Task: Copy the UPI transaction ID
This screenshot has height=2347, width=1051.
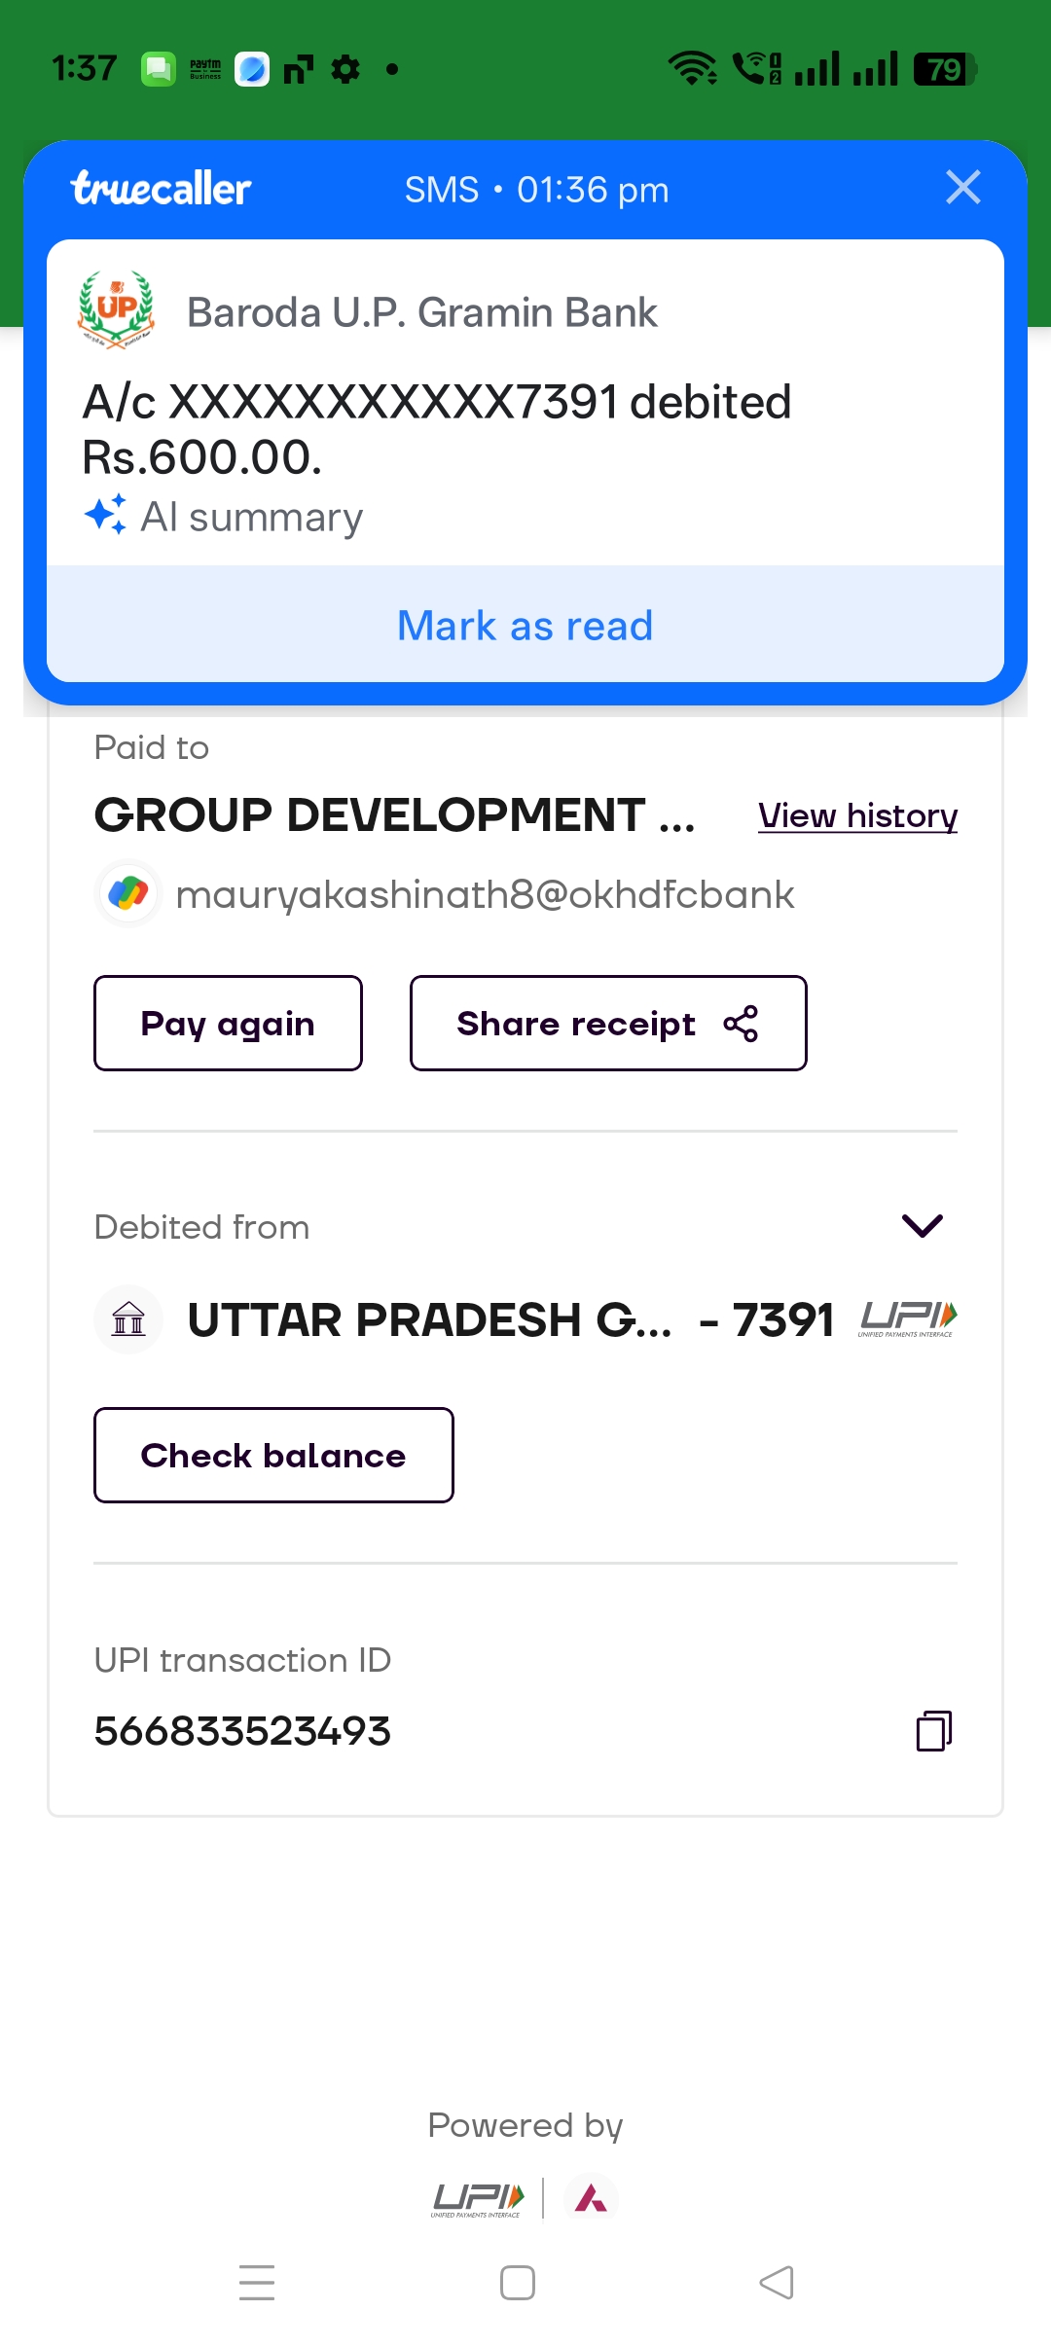Action: (x=933, y=1731)
